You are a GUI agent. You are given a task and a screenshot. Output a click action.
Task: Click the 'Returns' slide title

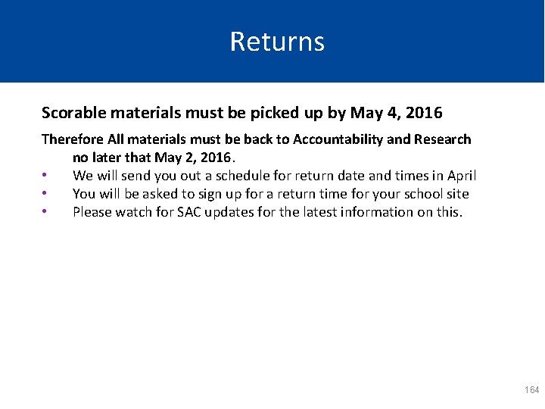tap(277, 42)
